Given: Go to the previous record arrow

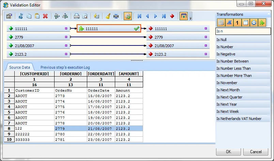Looking at the screenshot, I should click(x=148, y=16).
